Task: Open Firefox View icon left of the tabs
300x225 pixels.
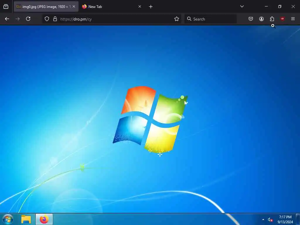Action: pos(6,7)
